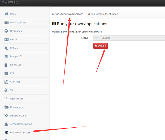Select the Additional services asterisk icon
The width and height of the screenshot is (165, 140).
tap(6, 132)
